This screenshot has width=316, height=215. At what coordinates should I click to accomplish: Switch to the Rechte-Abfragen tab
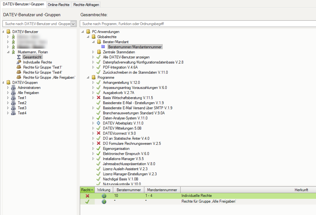coord(86,5)
